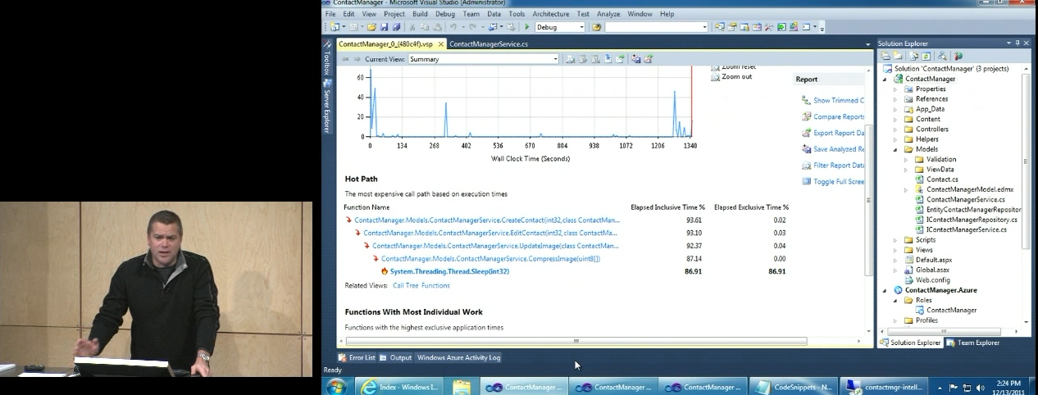
Task: Open the Architecture menu
Action: point(551,14)
